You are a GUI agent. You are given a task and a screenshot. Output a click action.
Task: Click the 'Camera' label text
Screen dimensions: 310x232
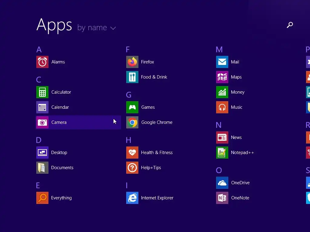pos(59,122)
